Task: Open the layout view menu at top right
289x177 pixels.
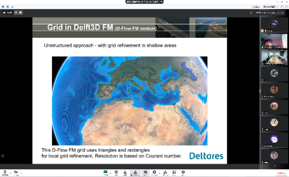Action: [x=271, y=7]
